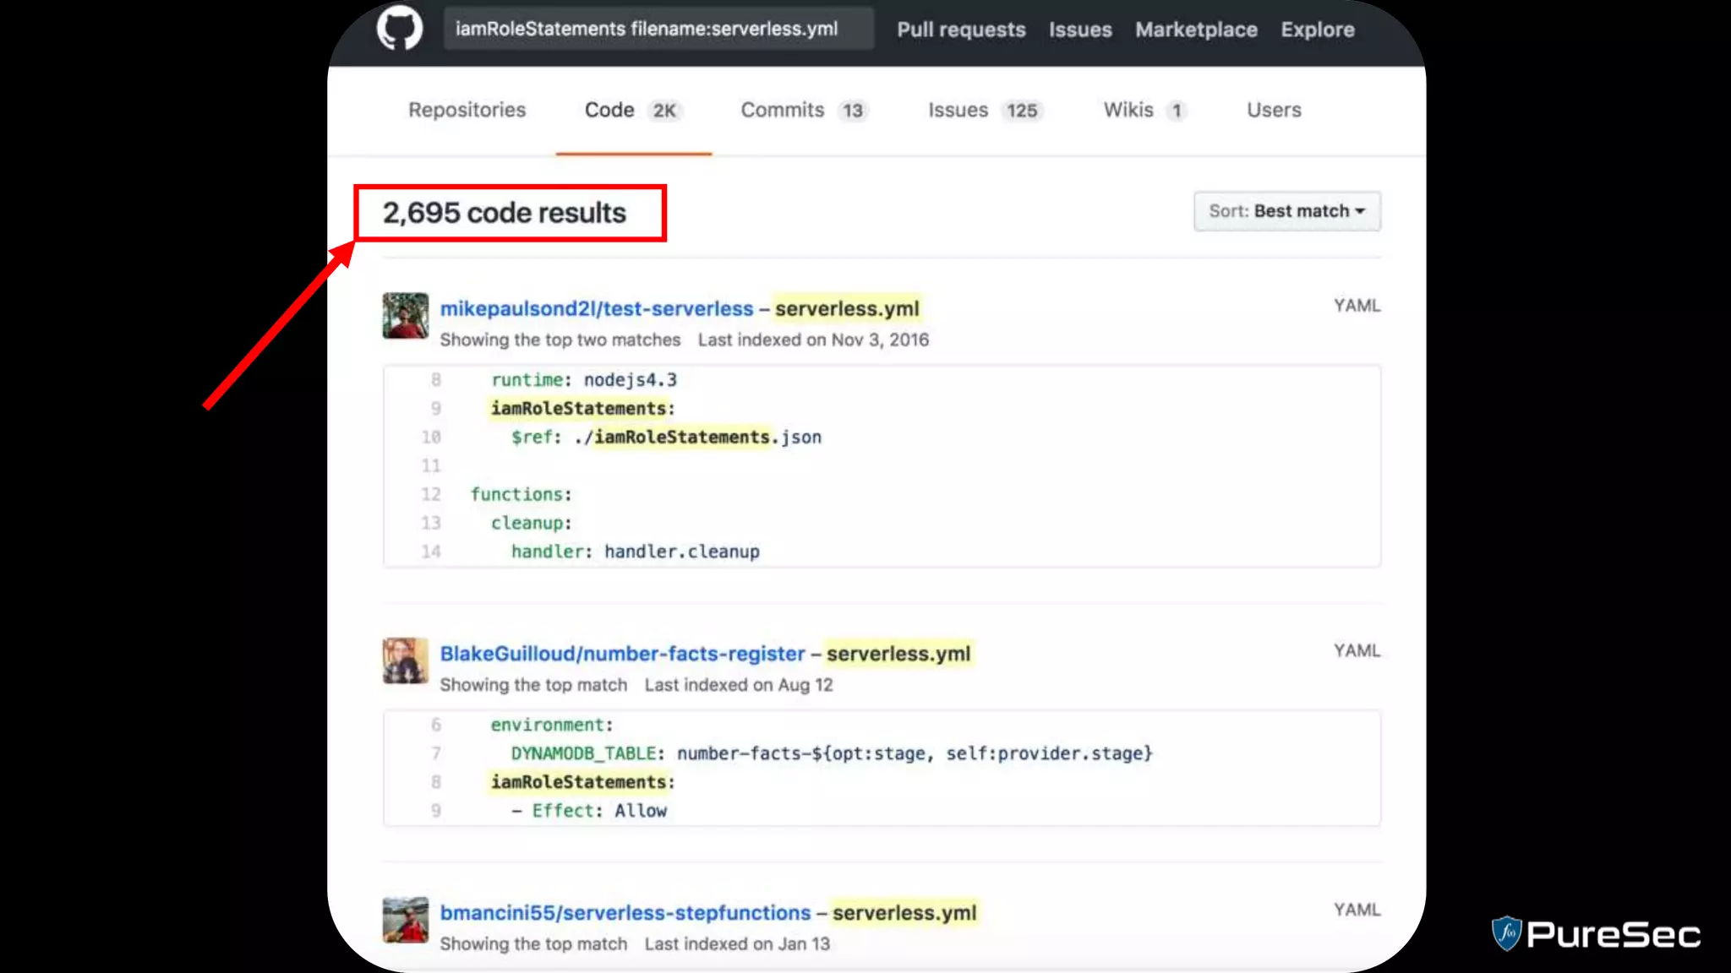This screenshot has width=1731, height=973.
Task: Open bmancini55/serverless-stepfunctions repository link
Action: [625, 913]
